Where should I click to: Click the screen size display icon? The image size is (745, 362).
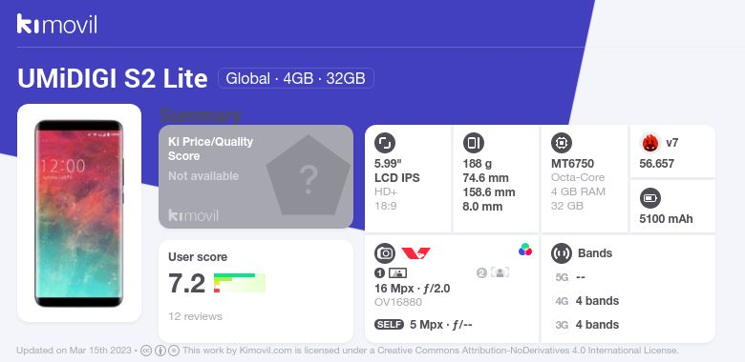pos(384,143)
